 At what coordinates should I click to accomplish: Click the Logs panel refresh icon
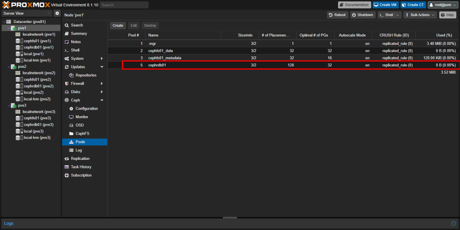click(x=453, y=223)
